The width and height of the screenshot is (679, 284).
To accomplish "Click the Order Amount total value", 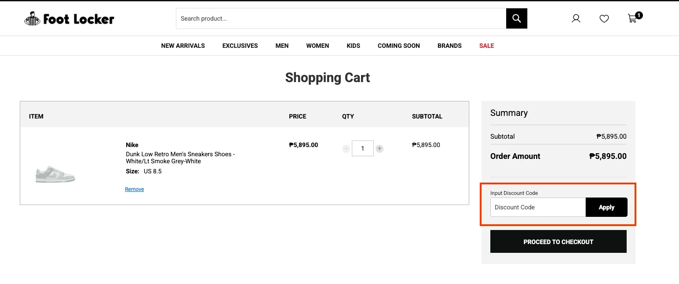I will 608,156.
